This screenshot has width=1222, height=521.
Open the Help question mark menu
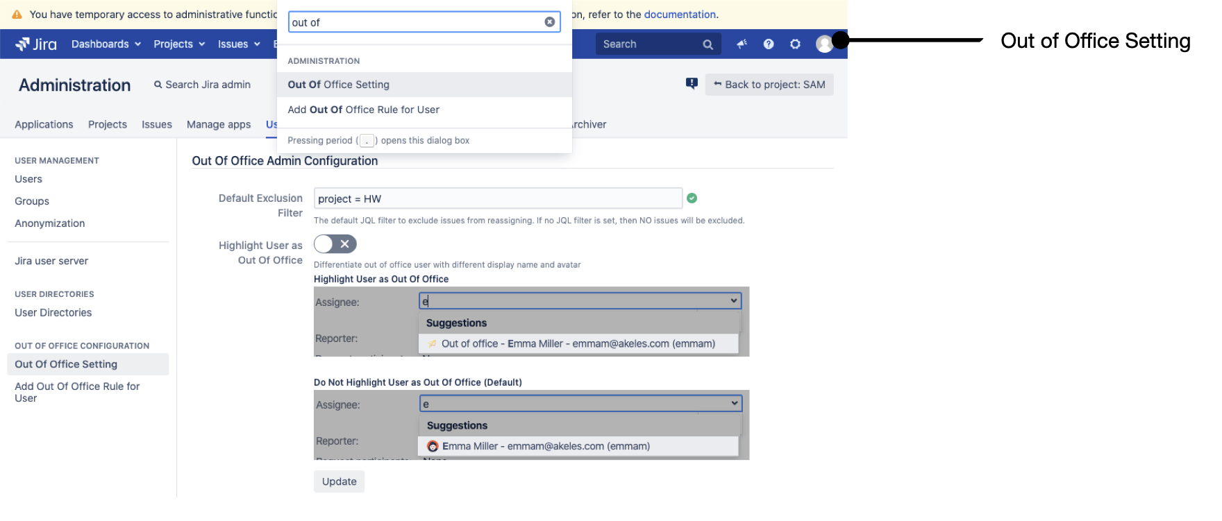(x=769, y=44)
